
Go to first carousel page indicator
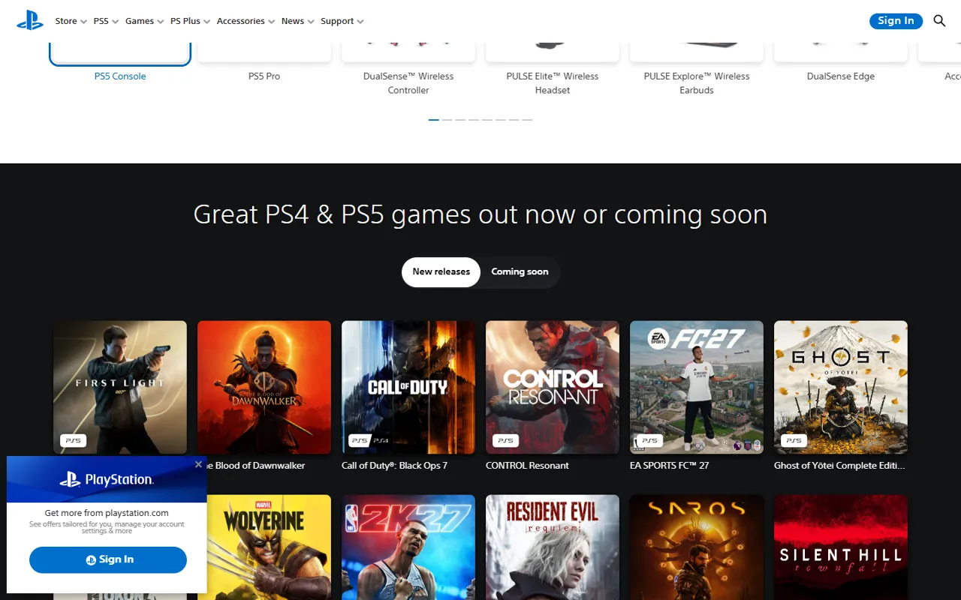(434, 120)
